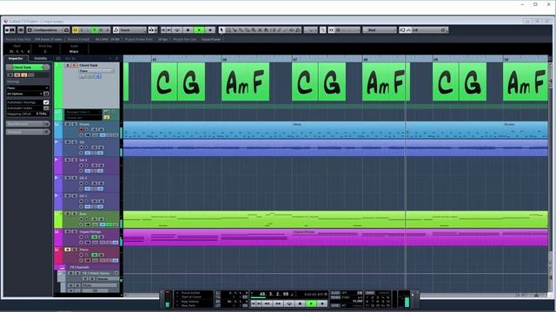Click the toolbar Record button
Screen dimensions: 556x312
point(210,30)
